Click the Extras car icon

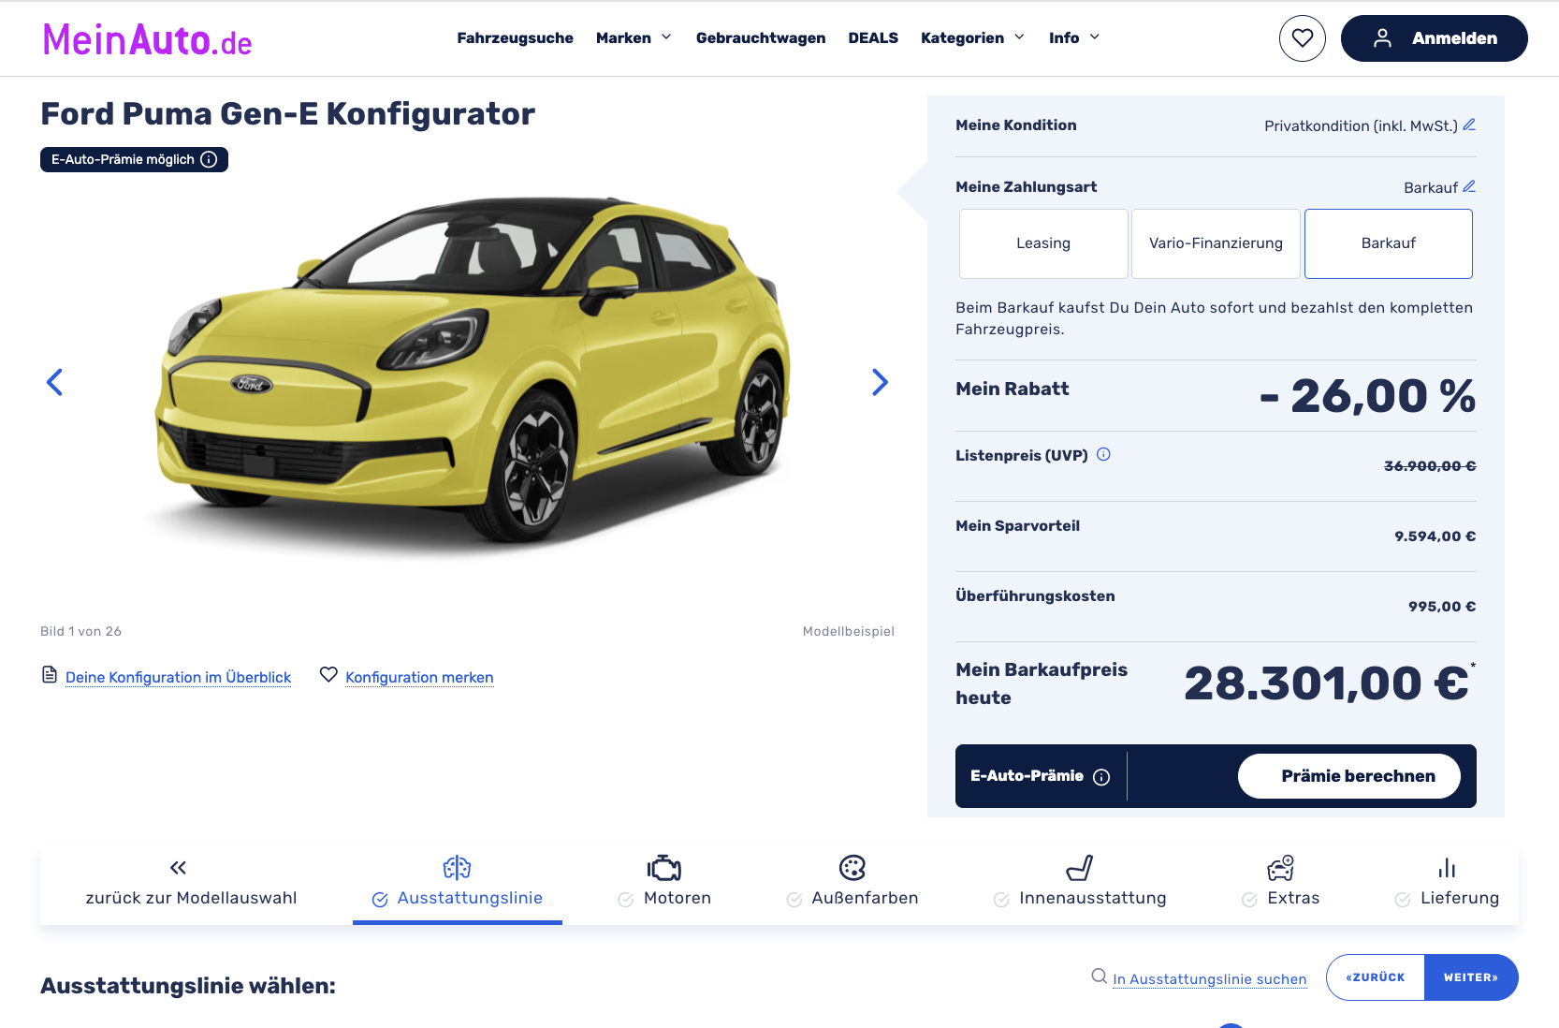[x=1280, y=868]
